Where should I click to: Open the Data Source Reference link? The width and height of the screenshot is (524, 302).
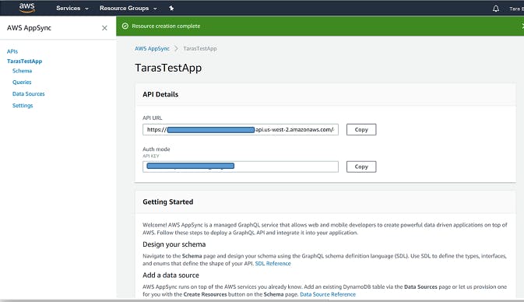pyautogui.click(x=328, y=294)
